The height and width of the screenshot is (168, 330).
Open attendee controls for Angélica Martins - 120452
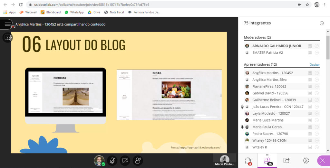[316, 73]
